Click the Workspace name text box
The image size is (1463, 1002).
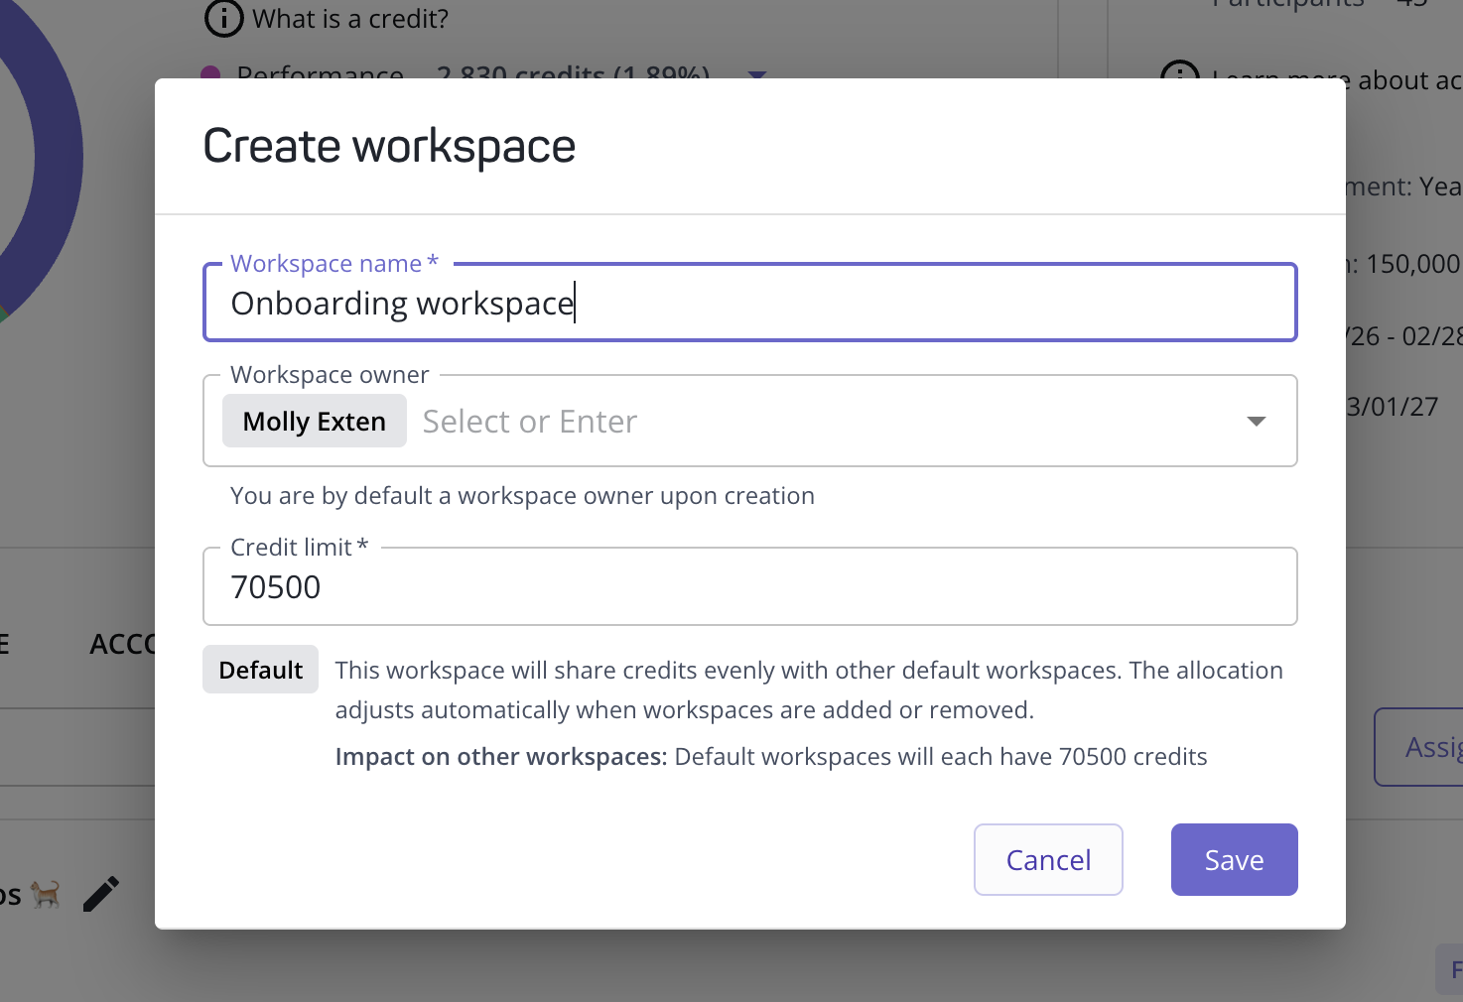pos(749,303)
